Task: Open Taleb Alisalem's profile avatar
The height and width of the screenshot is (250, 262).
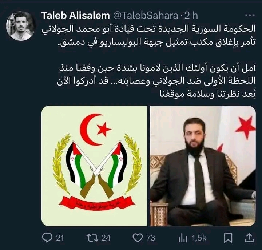Action: coord(21,26)
